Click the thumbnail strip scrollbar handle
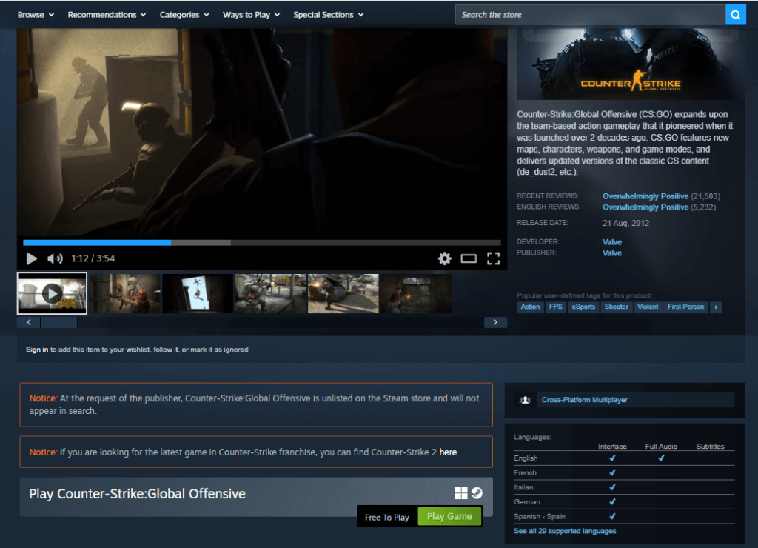The image size is (758, 548). point(58,322)
